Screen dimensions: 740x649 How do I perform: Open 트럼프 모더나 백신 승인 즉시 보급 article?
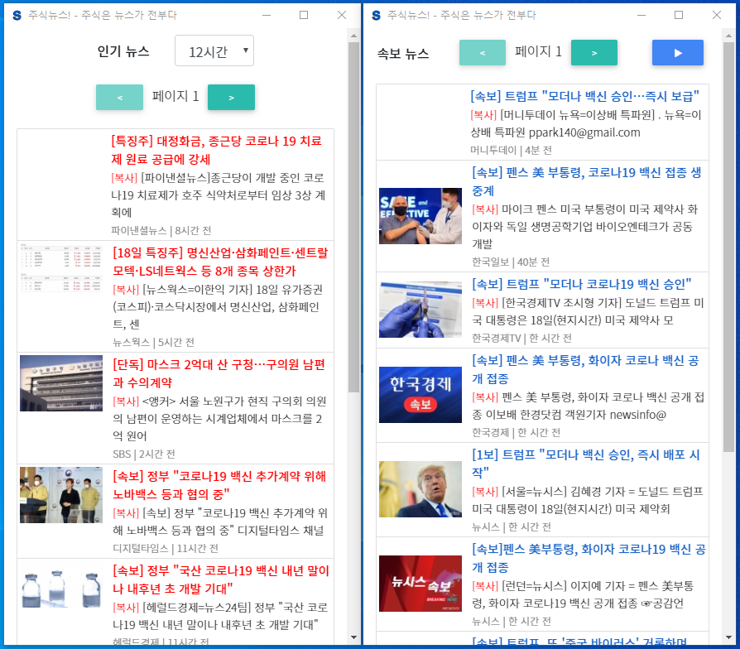click(x=584, y=96)
